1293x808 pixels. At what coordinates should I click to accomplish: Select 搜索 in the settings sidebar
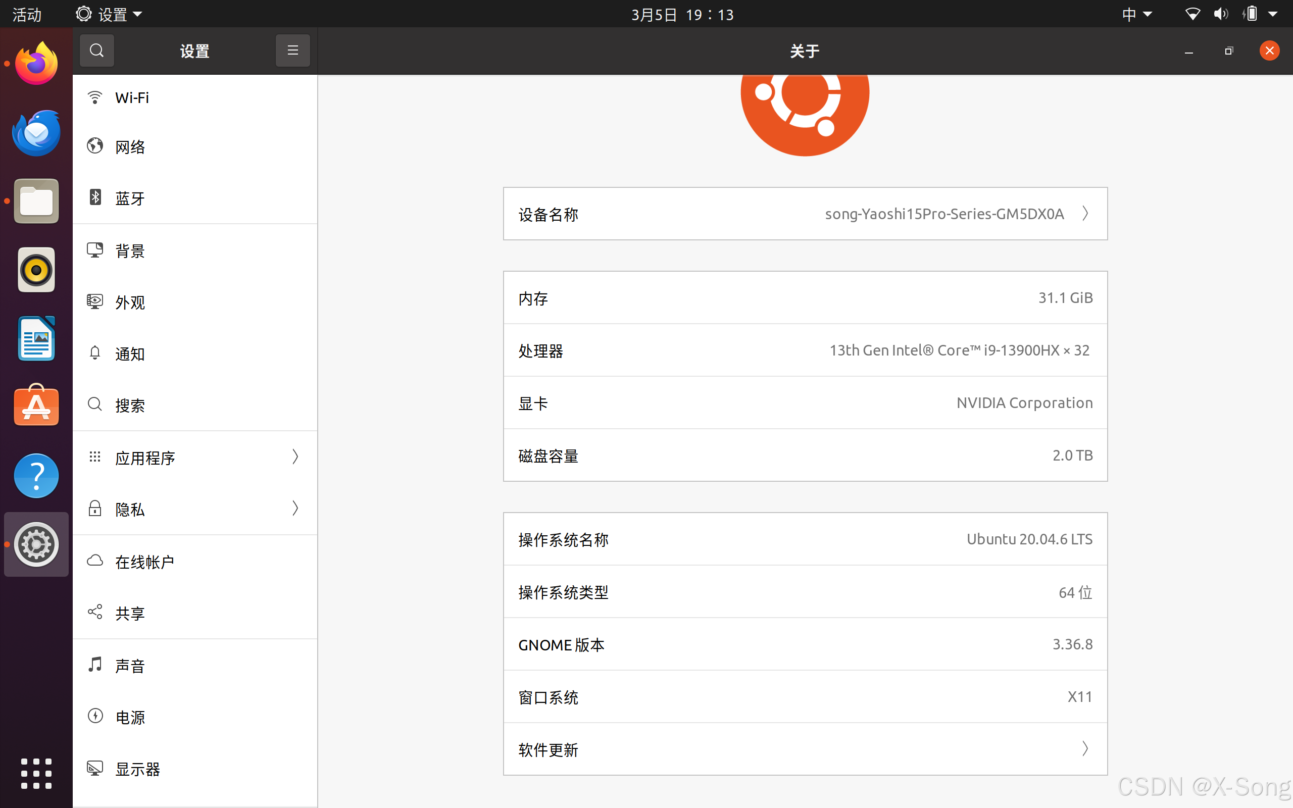[x=195, y=405]
